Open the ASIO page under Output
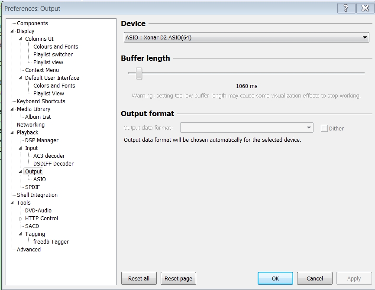 click(x=39, y=179)
